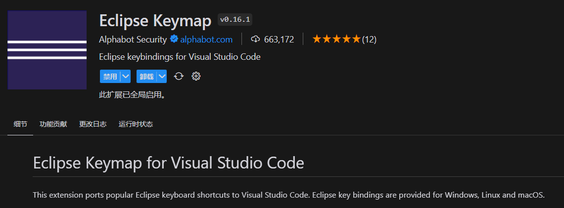Open the extension settings gear
The image size is (564, 208).
[196, 76]
